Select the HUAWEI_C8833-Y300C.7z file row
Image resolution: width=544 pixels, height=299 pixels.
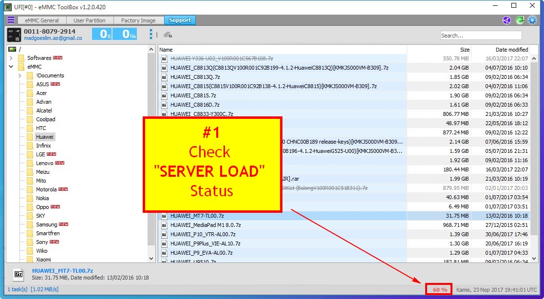coord(344,114)
